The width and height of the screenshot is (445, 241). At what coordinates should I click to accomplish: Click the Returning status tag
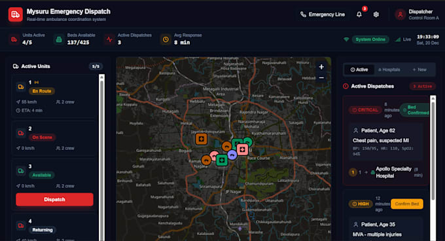(43, 230)
